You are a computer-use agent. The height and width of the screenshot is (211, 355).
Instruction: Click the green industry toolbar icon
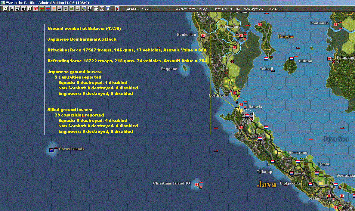click(x=72, y=9)
